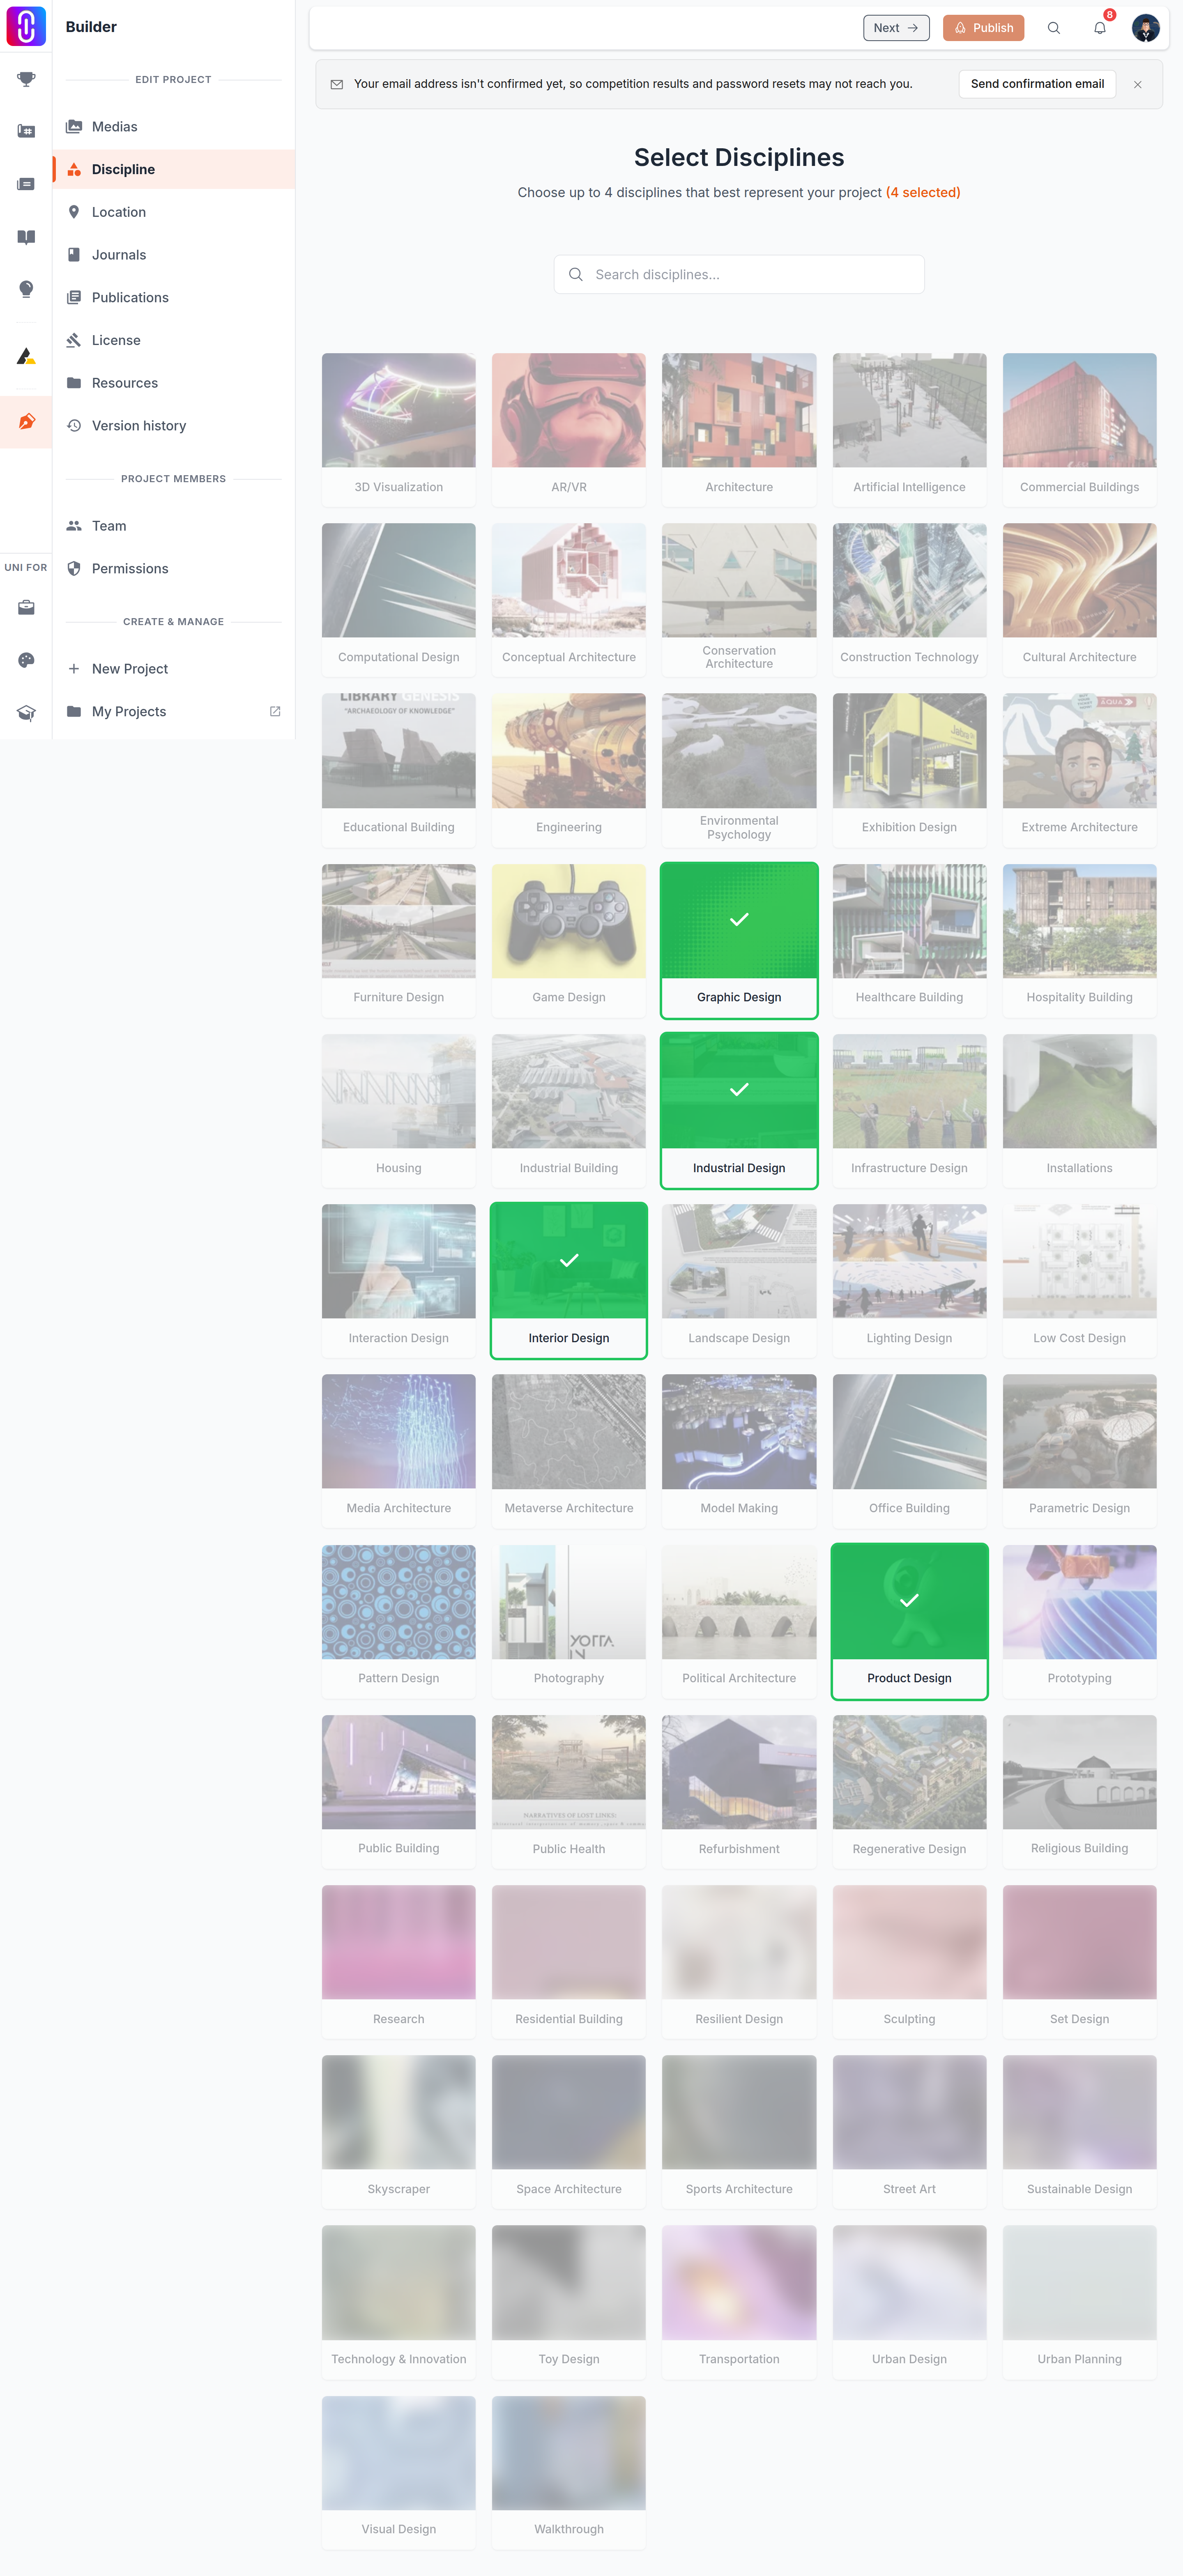This screenshot has height=2576, width=1183.
Task: Choose the Installations card
Action: (1079, 1110)
